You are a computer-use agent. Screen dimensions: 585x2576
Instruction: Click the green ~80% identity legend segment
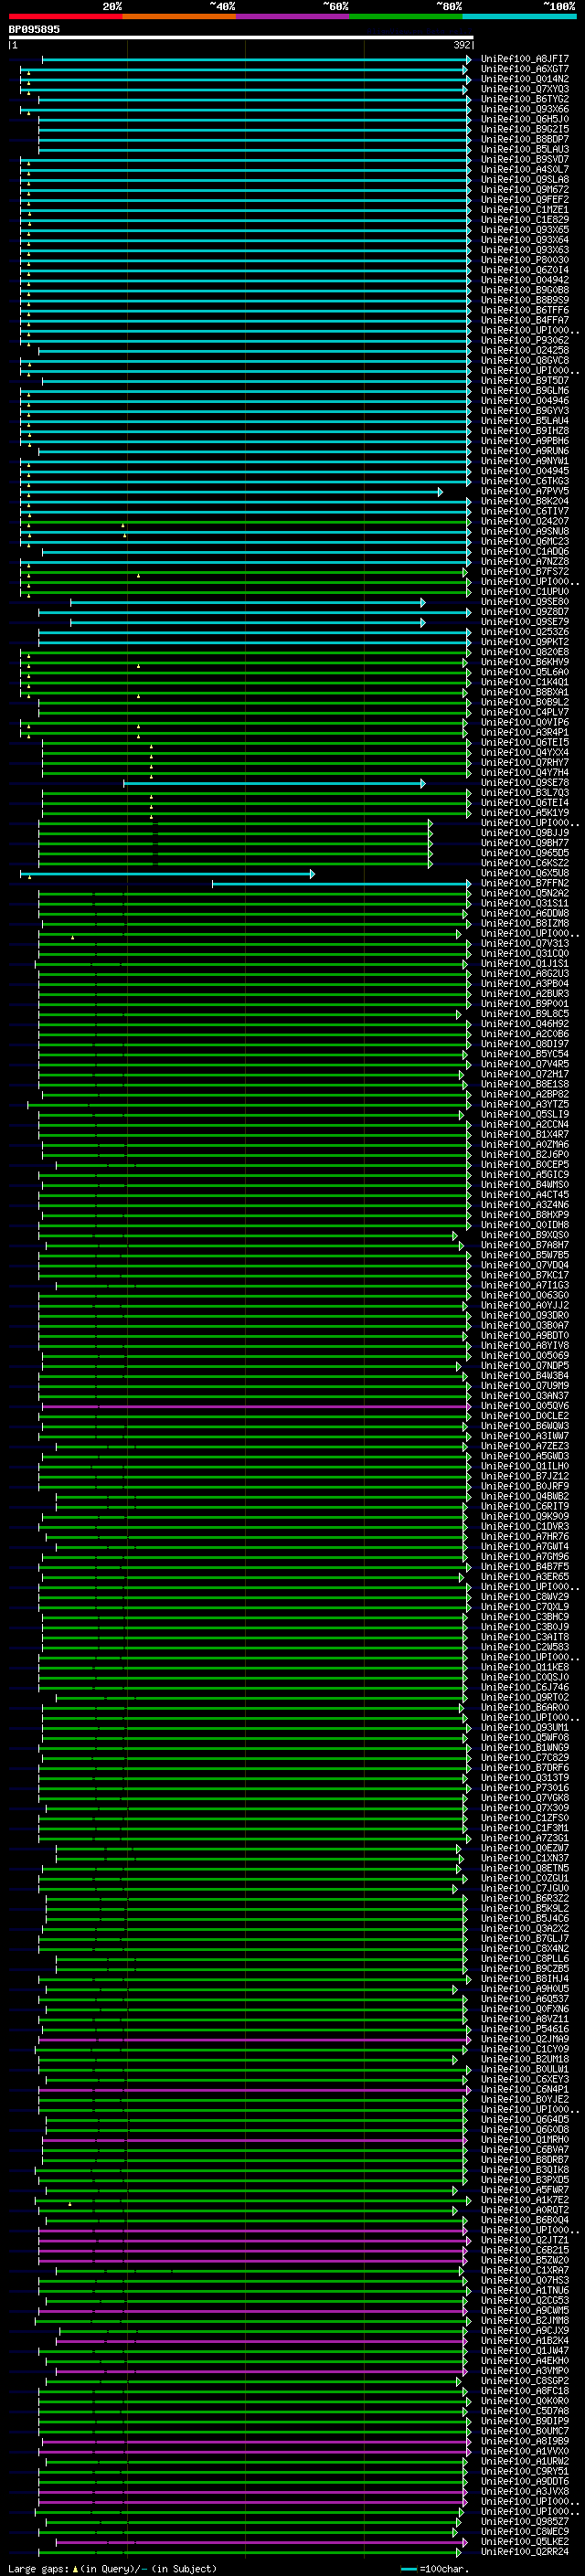(406, 17)
